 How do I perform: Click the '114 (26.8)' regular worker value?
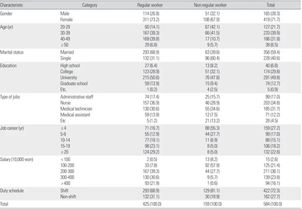tap(151, 13)
